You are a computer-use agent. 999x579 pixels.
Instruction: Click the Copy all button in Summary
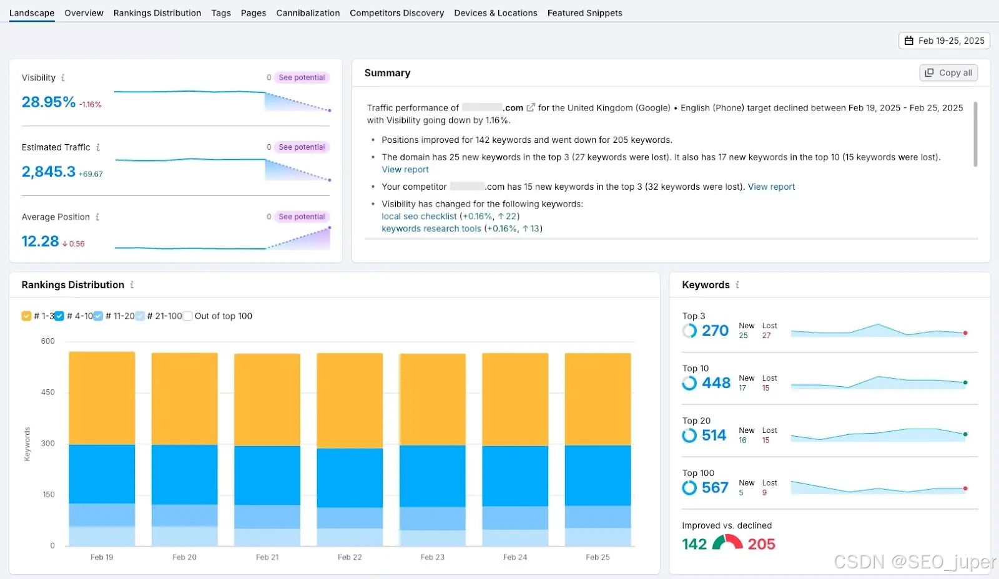pos(948,72)
